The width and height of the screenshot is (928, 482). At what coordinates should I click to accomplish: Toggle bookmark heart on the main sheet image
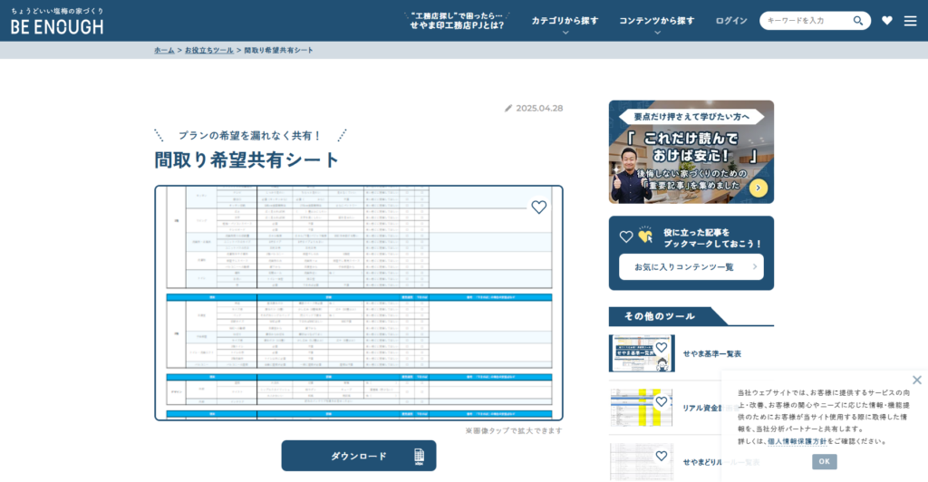538,207
